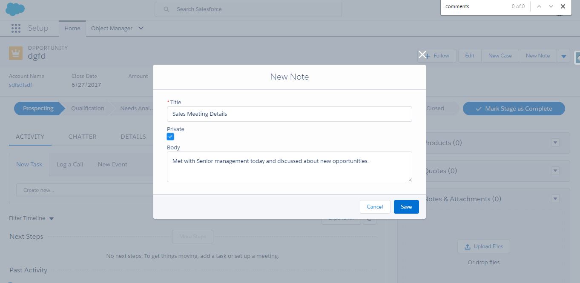
Task: Open the Salesforce App Launcher grid icon
Action: (x=16, y=28)
